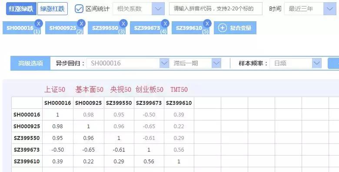Image resolution: width=339 pixels, height=172 pixels.
Task: Switch to 绿涨红跌 color scheme
Action: coord(53,9)
